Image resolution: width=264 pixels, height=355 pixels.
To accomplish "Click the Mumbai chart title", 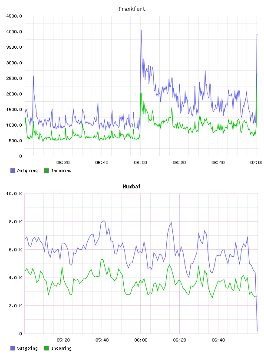I will 132,187.
